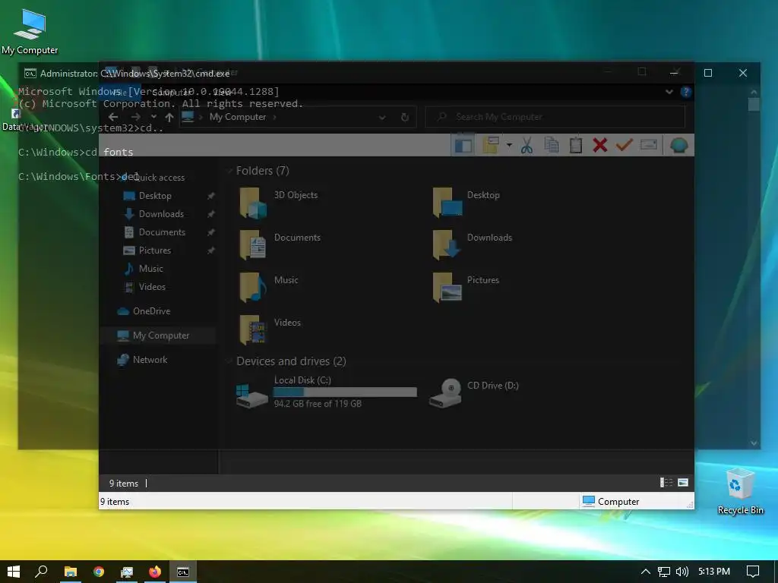
Task: Expand the Explorer ribbon chevron
Action: 669,92
